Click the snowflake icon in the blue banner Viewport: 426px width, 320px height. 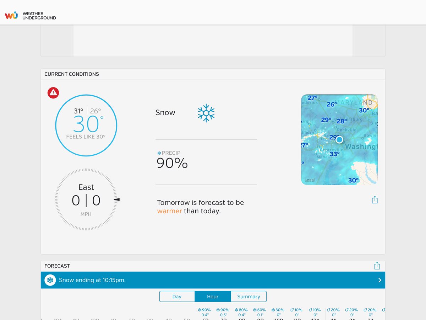point(50,280)
